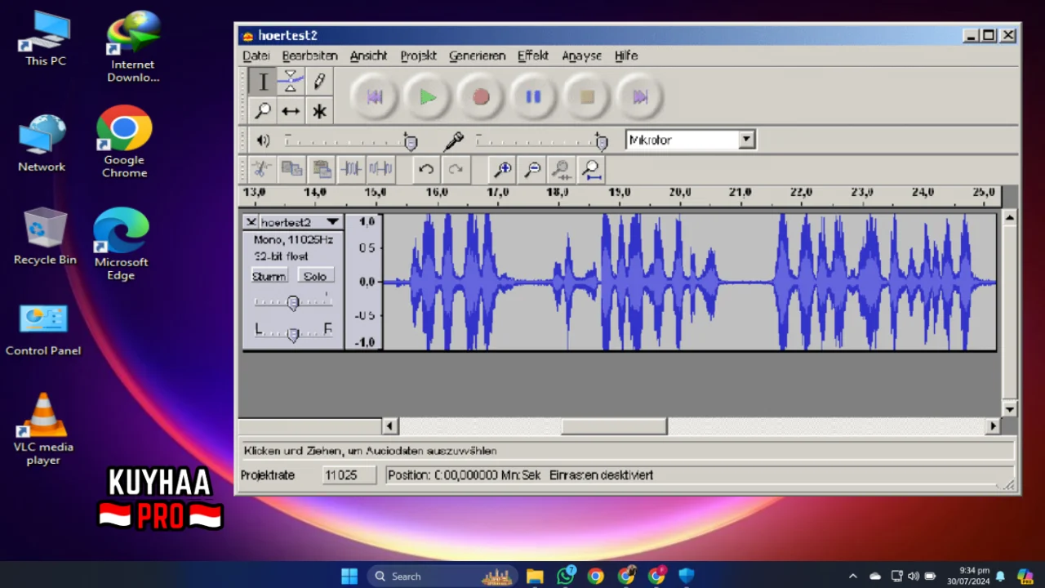Image resolution: width=1045 pixels, height=588 pixels.
Task: Click the 'Mono, 11025Hz' track info text
Action: (x=293, y=240)
